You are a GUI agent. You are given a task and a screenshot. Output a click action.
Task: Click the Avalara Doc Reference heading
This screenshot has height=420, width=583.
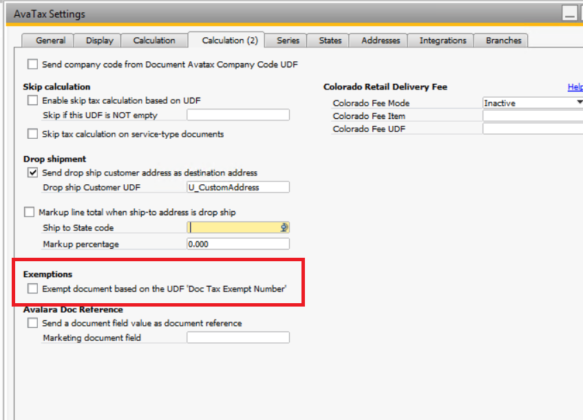73,309
